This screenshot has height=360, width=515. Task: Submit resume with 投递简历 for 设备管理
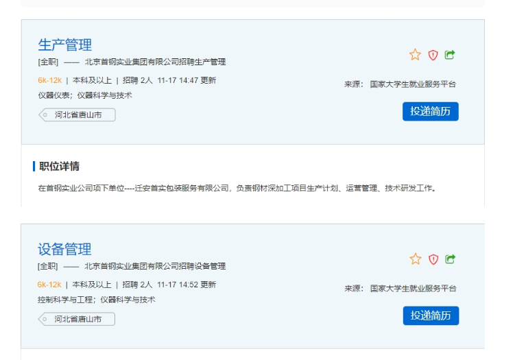[x=430, y=315]
